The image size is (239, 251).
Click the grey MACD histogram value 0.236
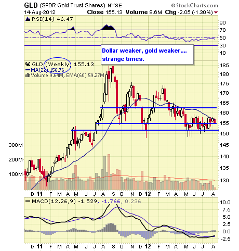[x=133, y=202]
